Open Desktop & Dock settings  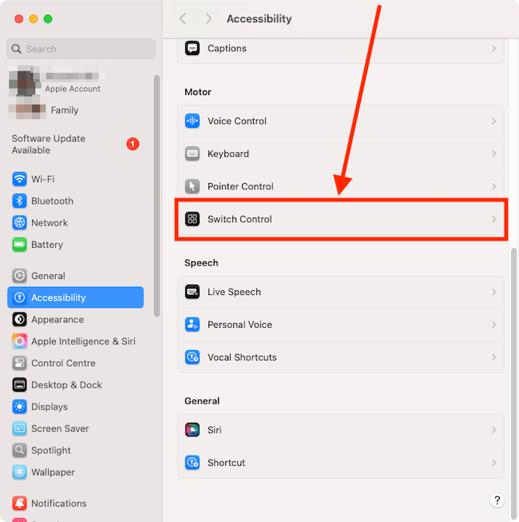66,385
